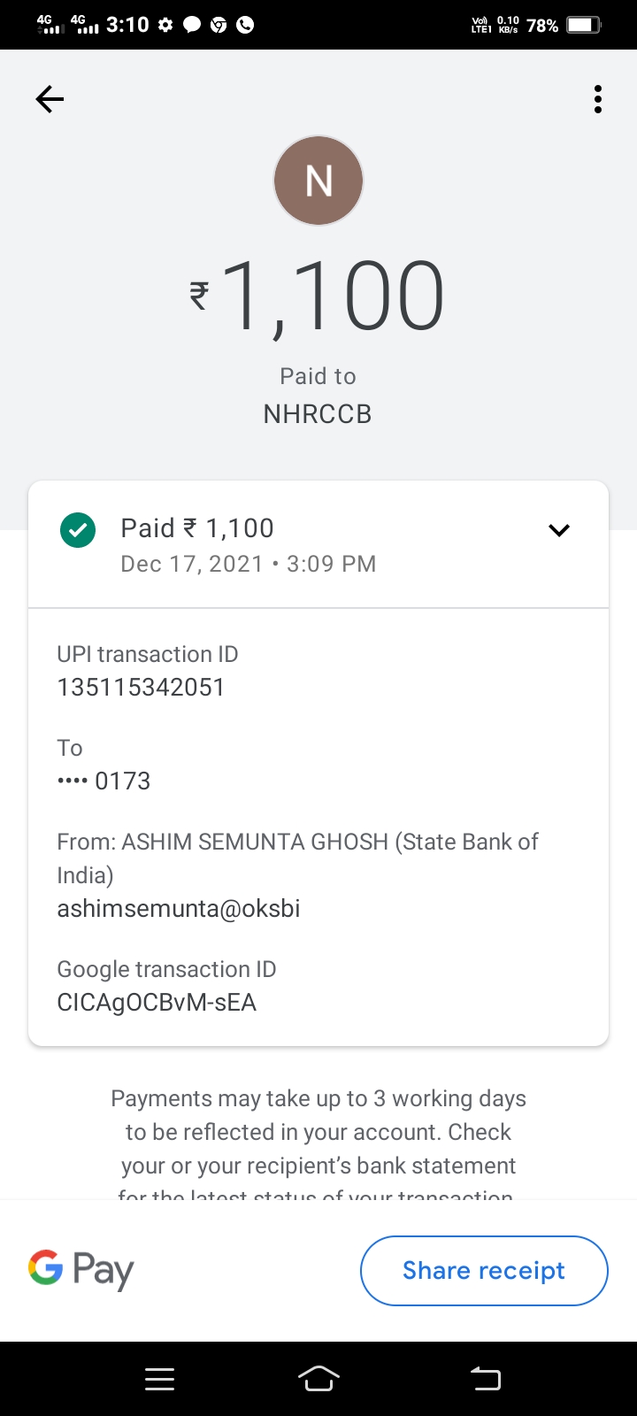The image size is (637, 1416).
Task: Select the Google transaction ID value
Action: pos(157,1003)
